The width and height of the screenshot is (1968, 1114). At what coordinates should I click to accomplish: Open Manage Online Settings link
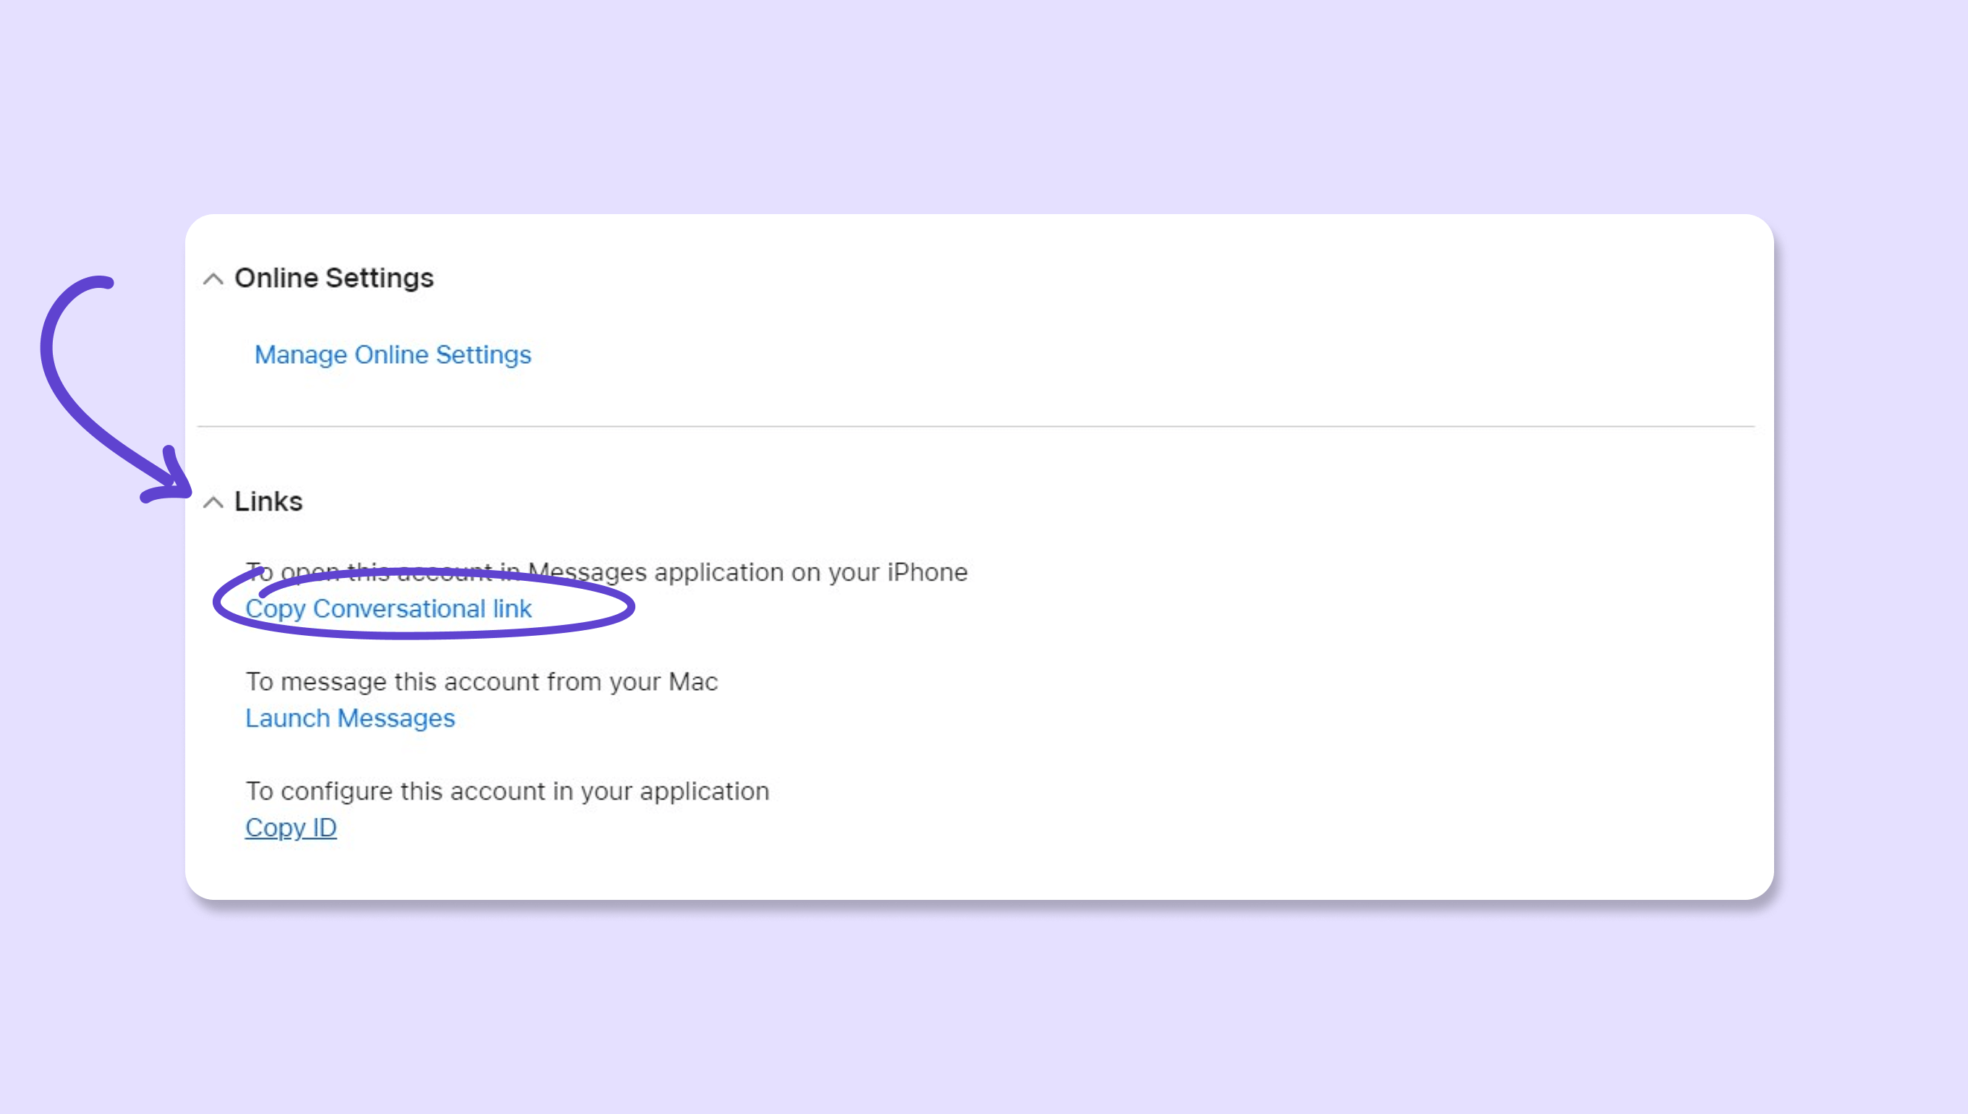[x=393, y=355]
